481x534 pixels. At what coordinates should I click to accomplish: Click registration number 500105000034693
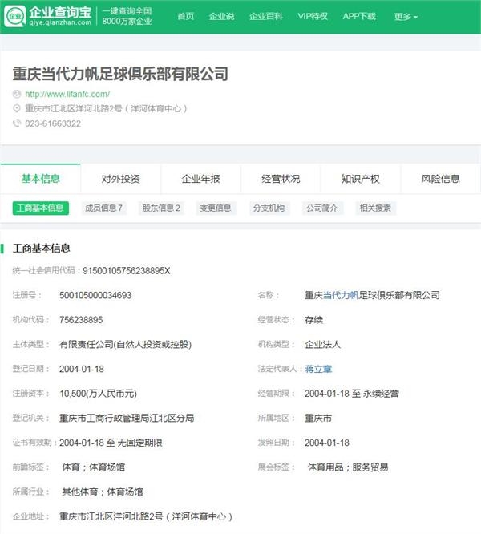pyautogui.click(x=95, y=295)
